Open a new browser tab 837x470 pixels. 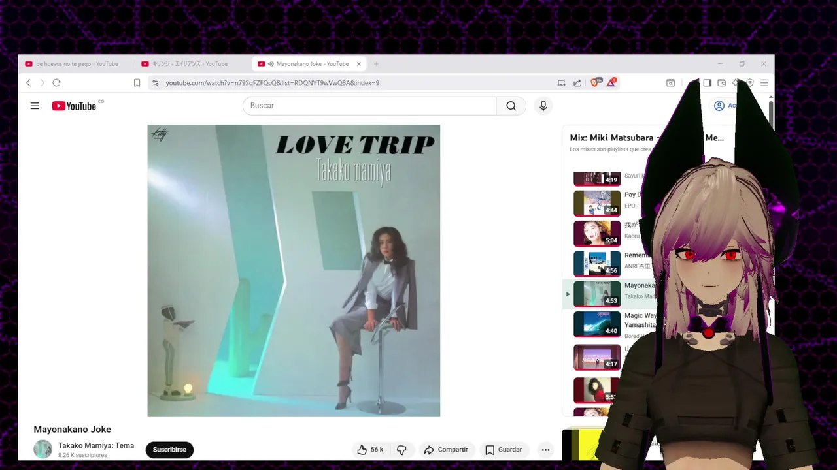click(x=376, y=64)
